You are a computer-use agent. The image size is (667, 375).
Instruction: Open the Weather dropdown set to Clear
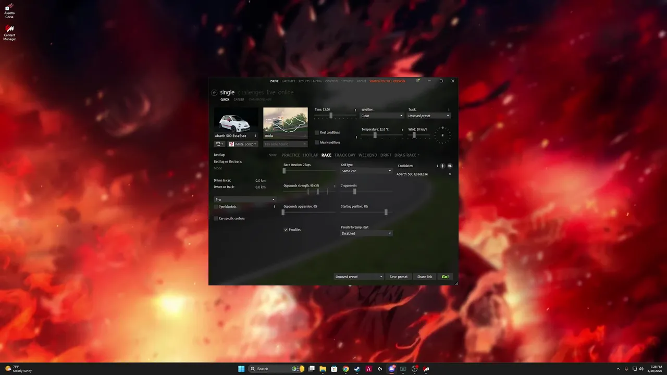click(382, 116)
